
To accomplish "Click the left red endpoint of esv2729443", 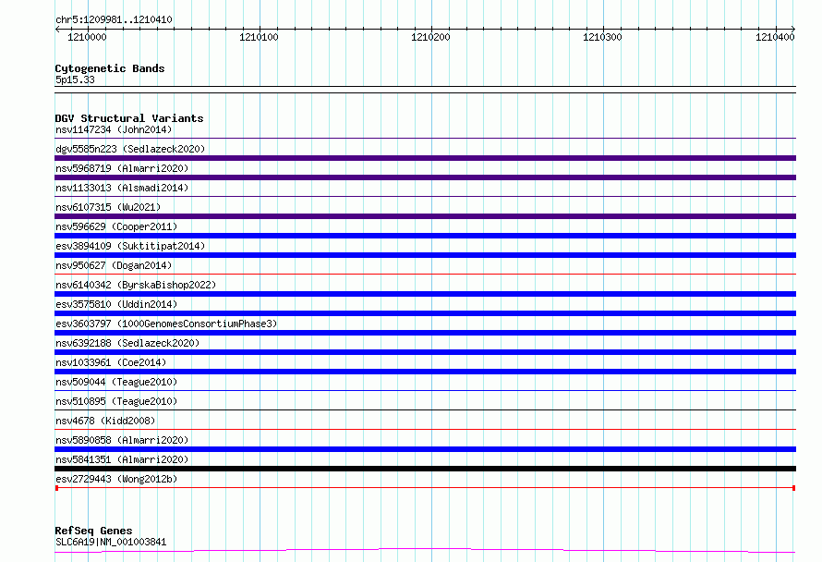I will coord(57,487).
